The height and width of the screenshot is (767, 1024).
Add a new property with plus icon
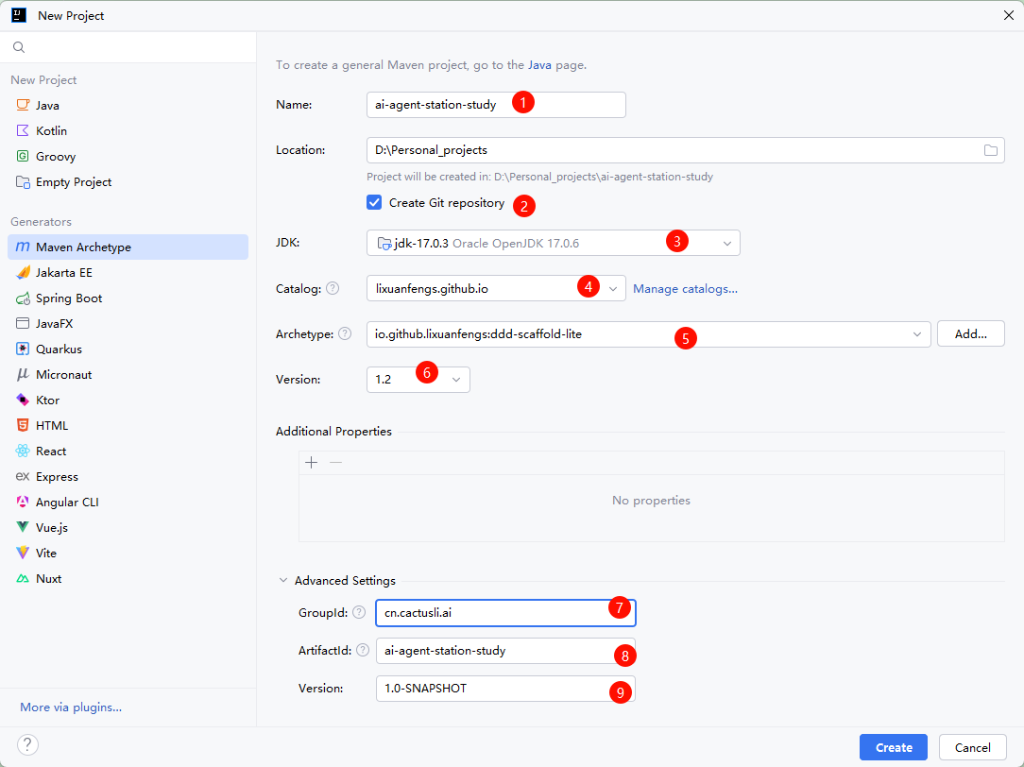(x=312, y=462)
